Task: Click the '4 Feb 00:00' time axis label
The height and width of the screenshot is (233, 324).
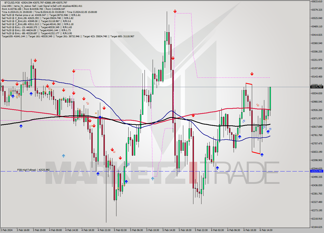Action: pyautogui.click(x=55, y=230)
